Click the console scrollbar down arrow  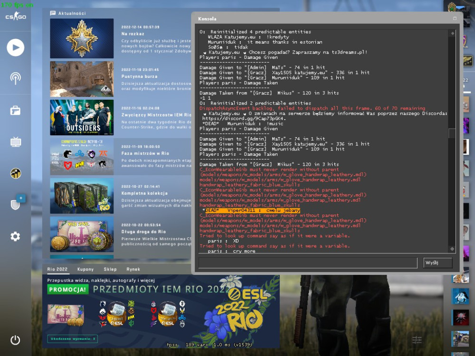[452, 249]
